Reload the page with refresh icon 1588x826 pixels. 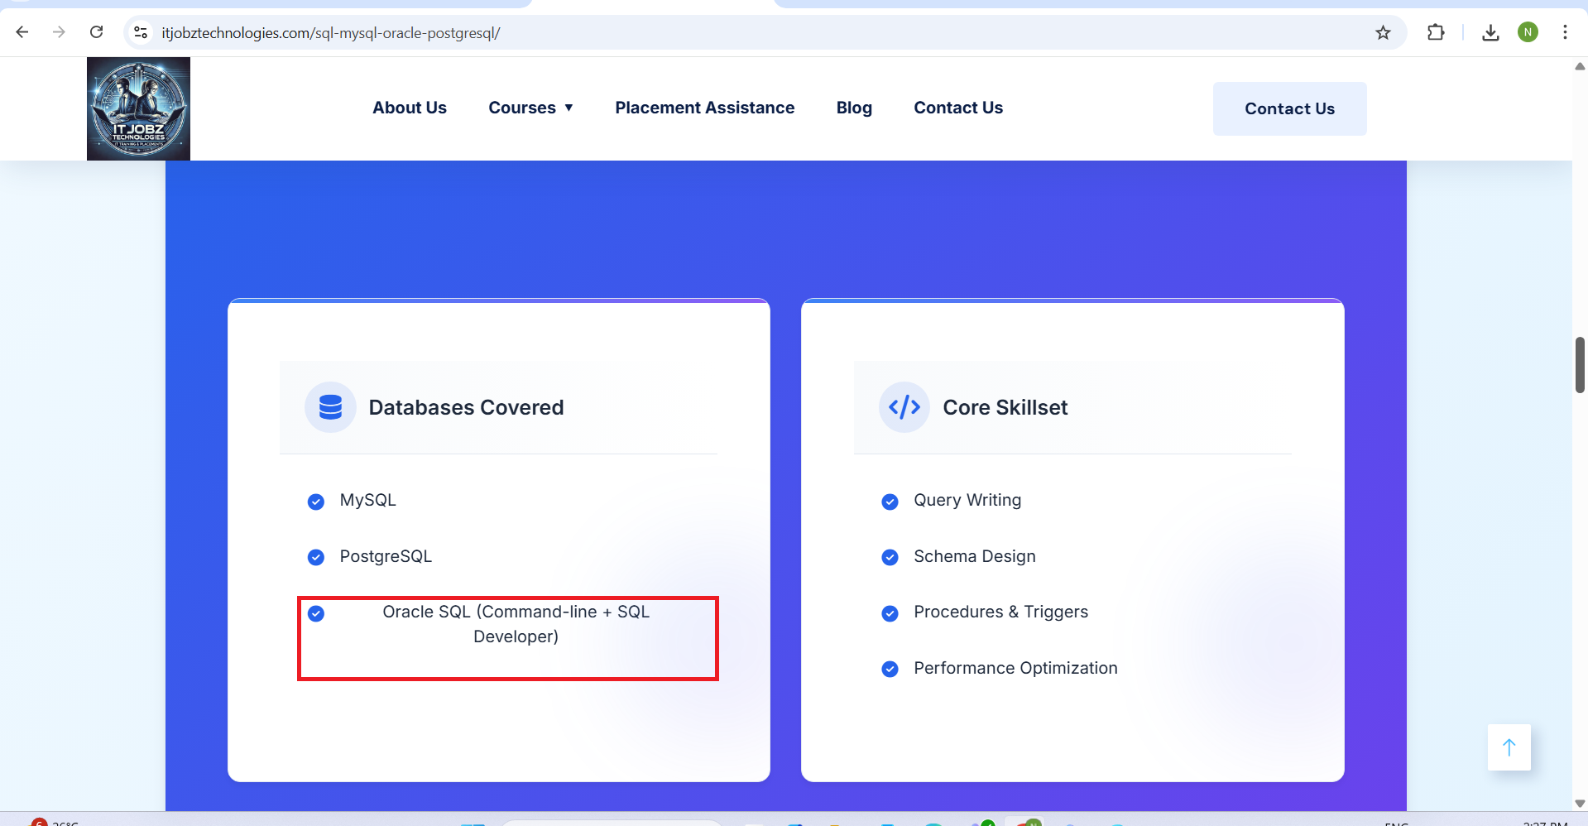click(x=97, y=32)
